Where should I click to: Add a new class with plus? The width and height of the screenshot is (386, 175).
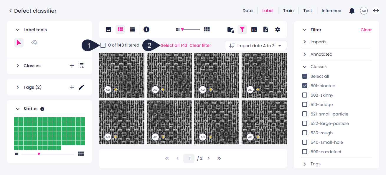tap(72, 66)
